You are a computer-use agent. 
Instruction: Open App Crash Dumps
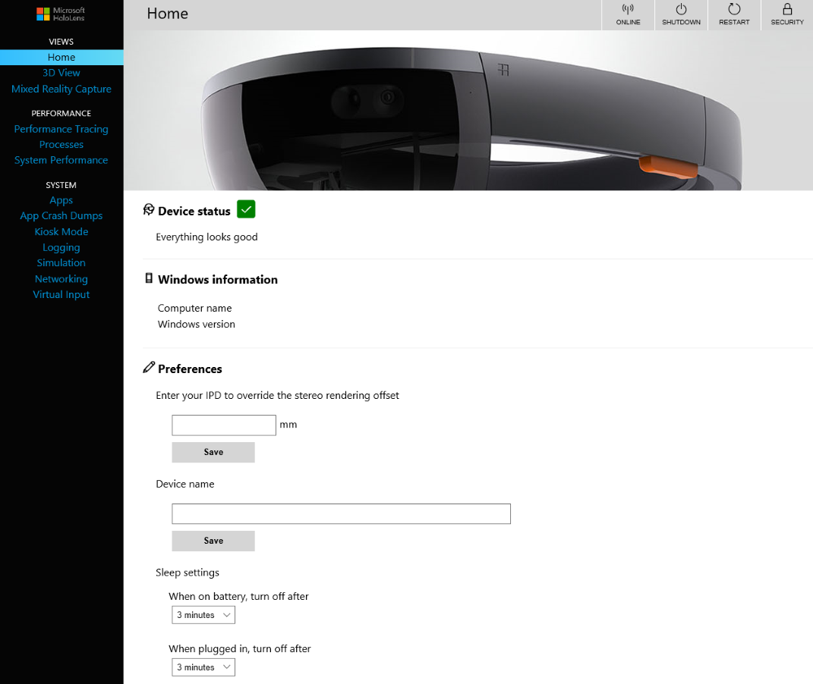(61, 216)
